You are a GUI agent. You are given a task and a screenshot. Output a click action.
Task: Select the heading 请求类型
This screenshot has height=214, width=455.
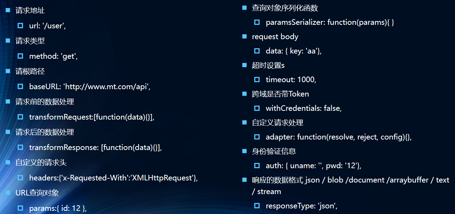point(30,41)
